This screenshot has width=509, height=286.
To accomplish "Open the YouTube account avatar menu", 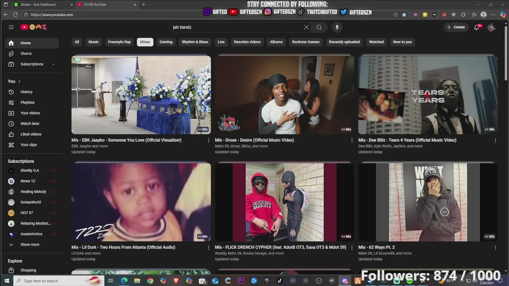I will tap(492, 27).
